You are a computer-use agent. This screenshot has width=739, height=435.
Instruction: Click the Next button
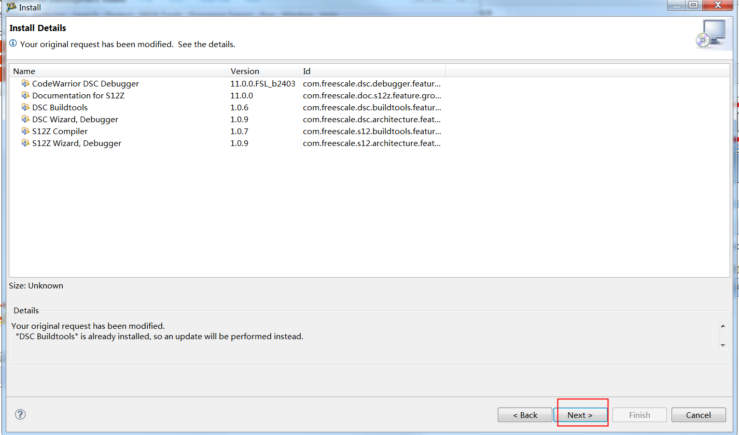[x=580, y=415]
